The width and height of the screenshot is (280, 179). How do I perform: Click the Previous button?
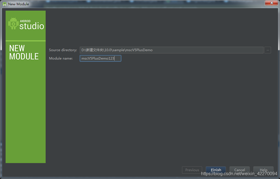pos(192,170)
